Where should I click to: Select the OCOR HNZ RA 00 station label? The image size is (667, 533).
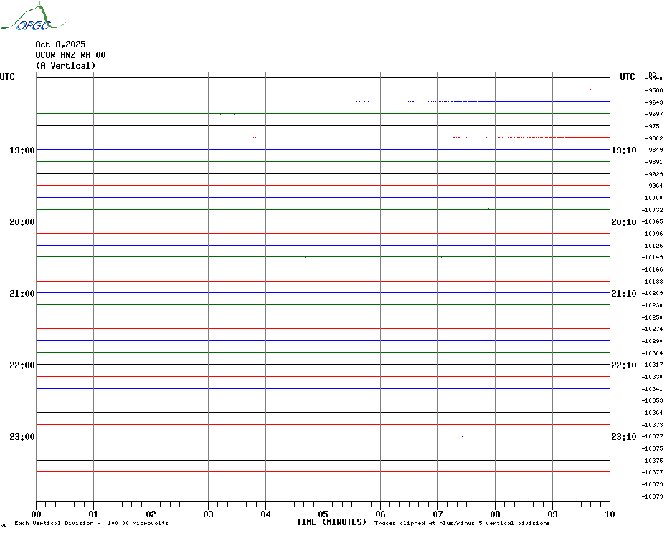70,55
